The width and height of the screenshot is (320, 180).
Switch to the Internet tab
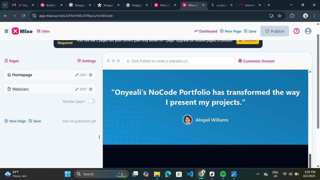click(x=250, y=5)
